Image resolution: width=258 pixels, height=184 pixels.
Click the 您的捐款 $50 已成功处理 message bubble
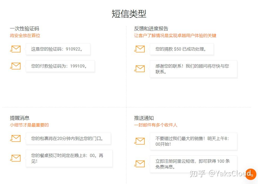point(182,49)
